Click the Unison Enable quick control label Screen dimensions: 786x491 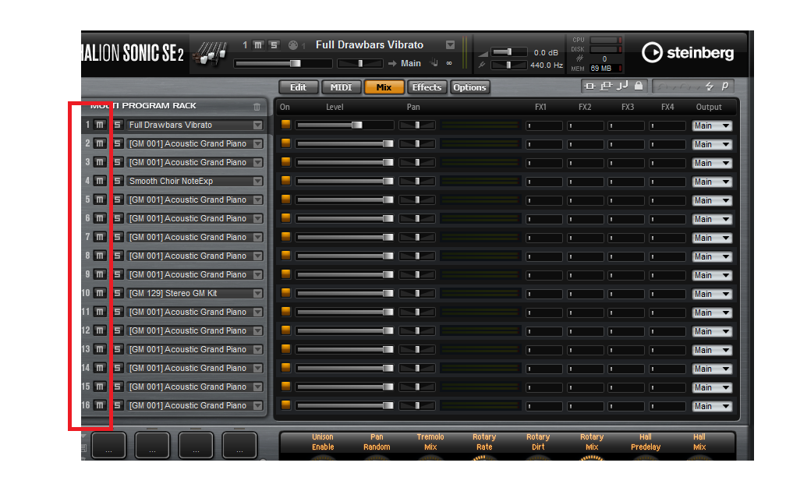[323, 442]
